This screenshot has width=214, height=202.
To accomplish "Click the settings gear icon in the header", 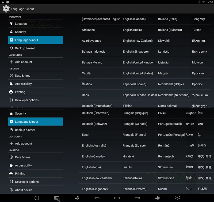I will point(6,9).
